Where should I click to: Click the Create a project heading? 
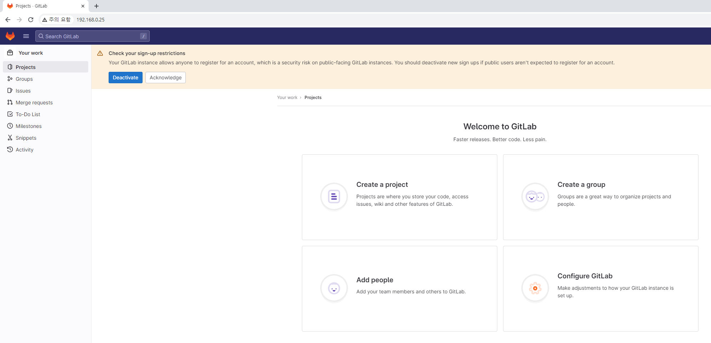tap(382, 184)
